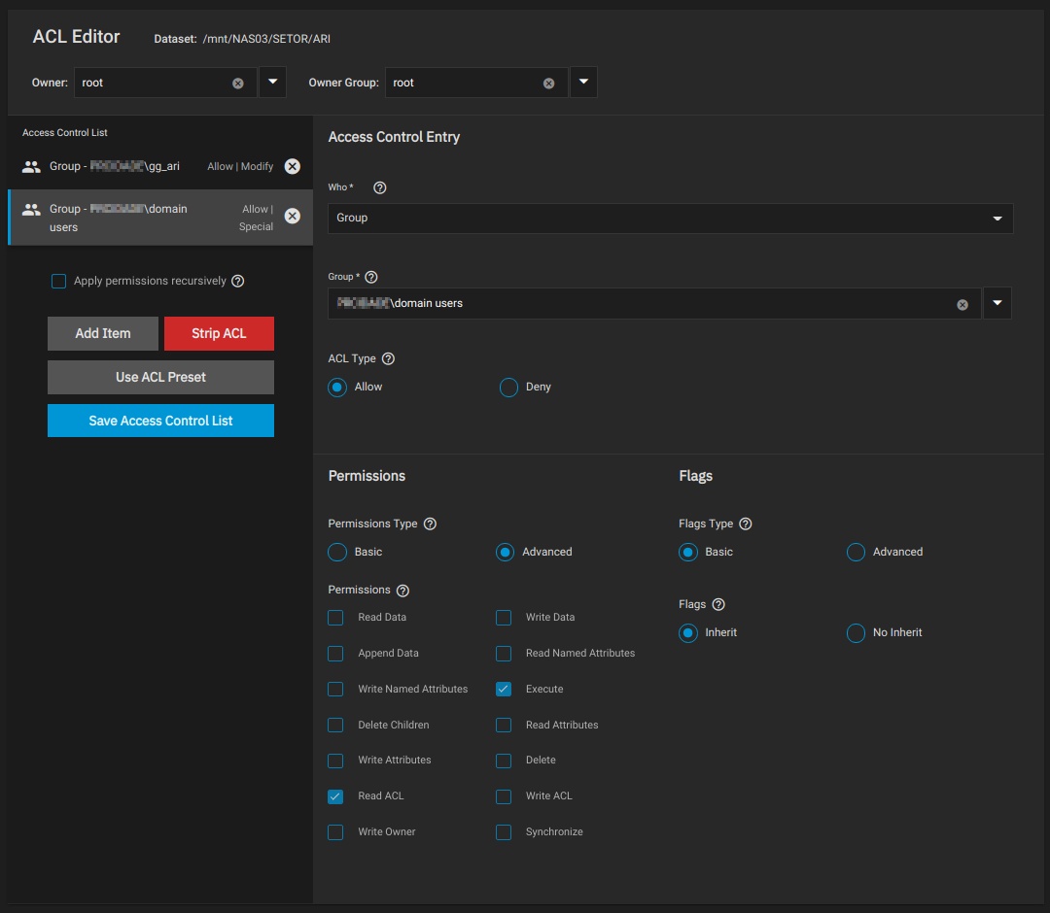Check the Read Data permission
The image size is (1050, 913).
(x=335, y=618)
